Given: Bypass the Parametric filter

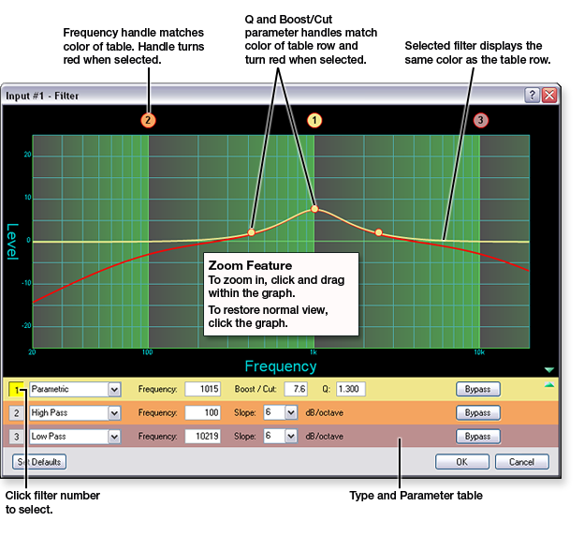Looking at the screenshot, I should click(x=477, y=389).
